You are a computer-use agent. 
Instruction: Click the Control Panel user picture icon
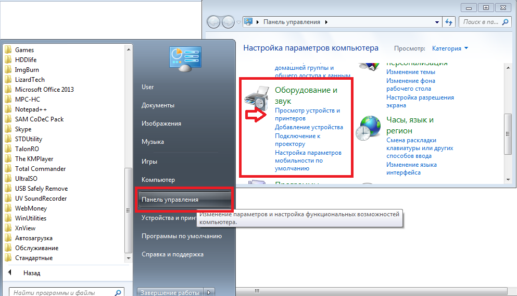tap(185, 59)
